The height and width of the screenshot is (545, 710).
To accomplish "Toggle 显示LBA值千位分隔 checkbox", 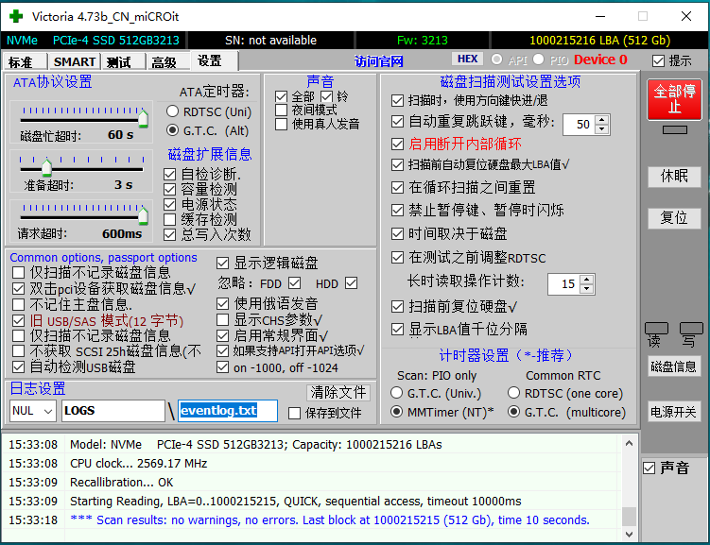I will coord(398,330).
